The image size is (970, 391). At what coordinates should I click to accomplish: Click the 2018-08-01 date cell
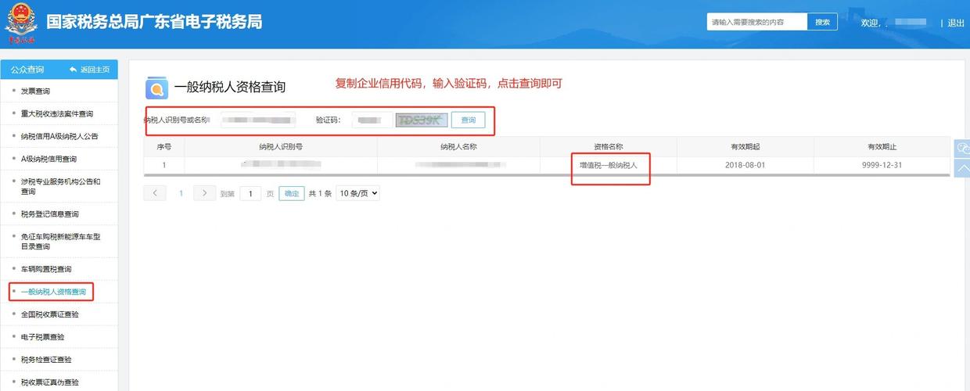pyautogui.click(x=745, y=165)
